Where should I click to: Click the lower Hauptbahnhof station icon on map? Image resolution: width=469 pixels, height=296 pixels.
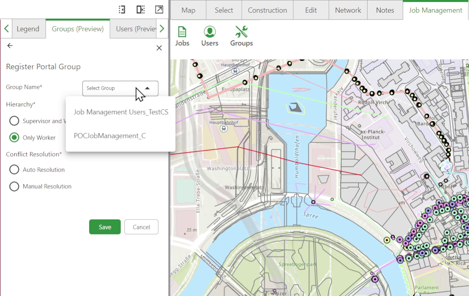(x=224, y=128)
